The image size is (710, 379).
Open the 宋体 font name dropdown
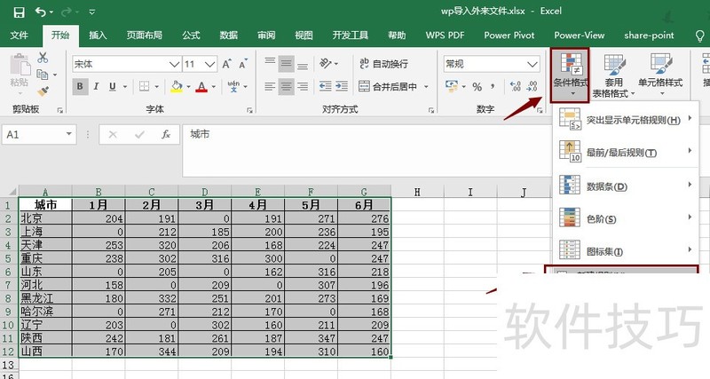coord(174,64)
